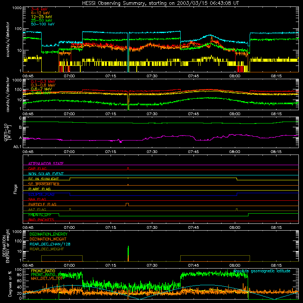Click the REAR_DEC_WEIGHT legend label
This screenshot has width=303, height=303.
pos(47,249)
